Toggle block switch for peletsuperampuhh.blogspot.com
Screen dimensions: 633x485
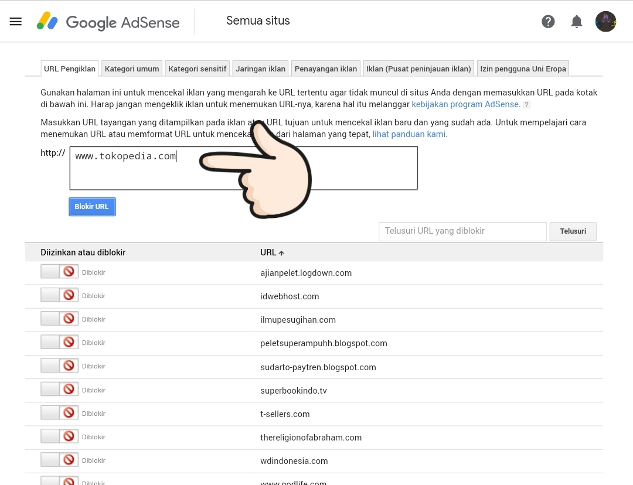pos(59,342)
